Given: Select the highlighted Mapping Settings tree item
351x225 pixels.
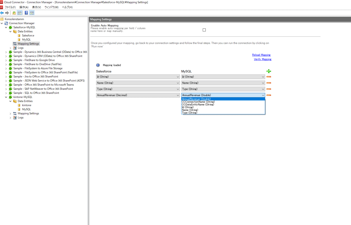Looking at the screenshot, I should [28, 44].
